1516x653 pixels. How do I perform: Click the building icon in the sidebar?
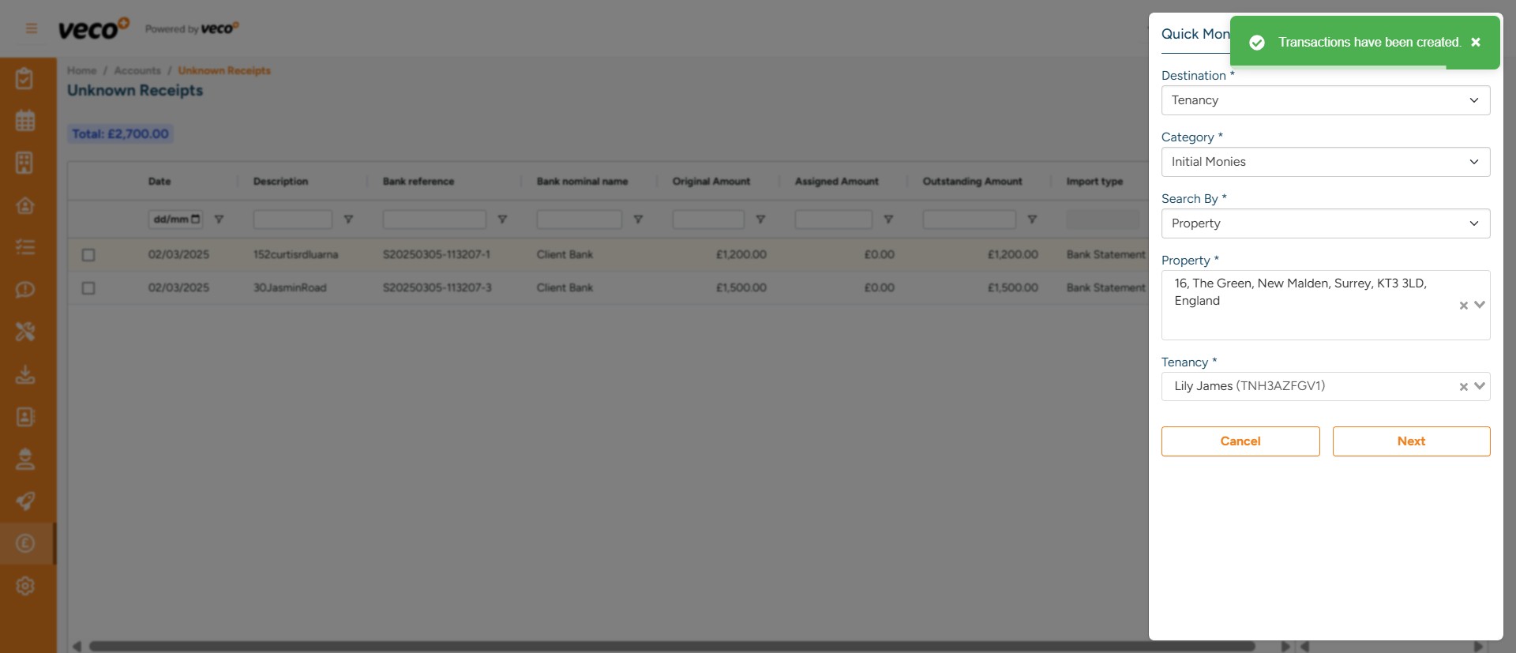25,163
